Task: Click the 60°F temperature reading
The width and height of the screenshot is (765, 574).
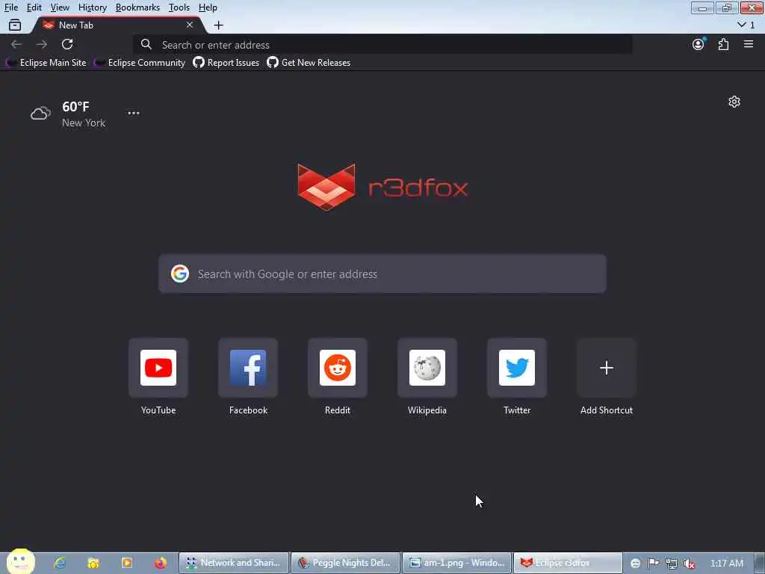Action: [75, 106]
